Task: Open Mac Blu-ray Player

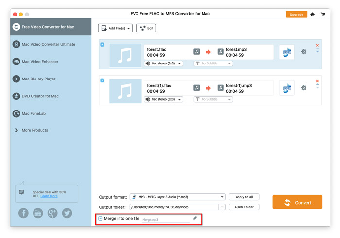Action: [38, 79]
